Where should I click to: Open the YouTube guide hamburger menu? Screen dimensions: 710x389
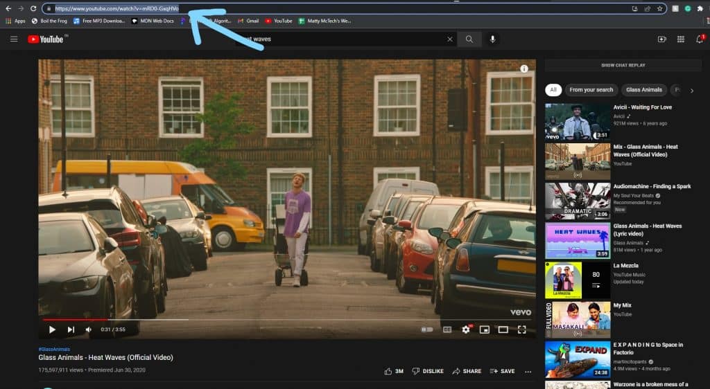click(x=14, y=39)
